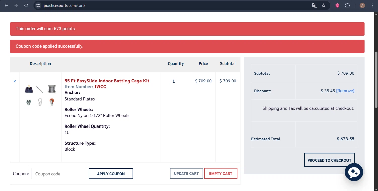Click the 'Discount:' label in order summary
The image size is (378, 191).
pos(263,91)
